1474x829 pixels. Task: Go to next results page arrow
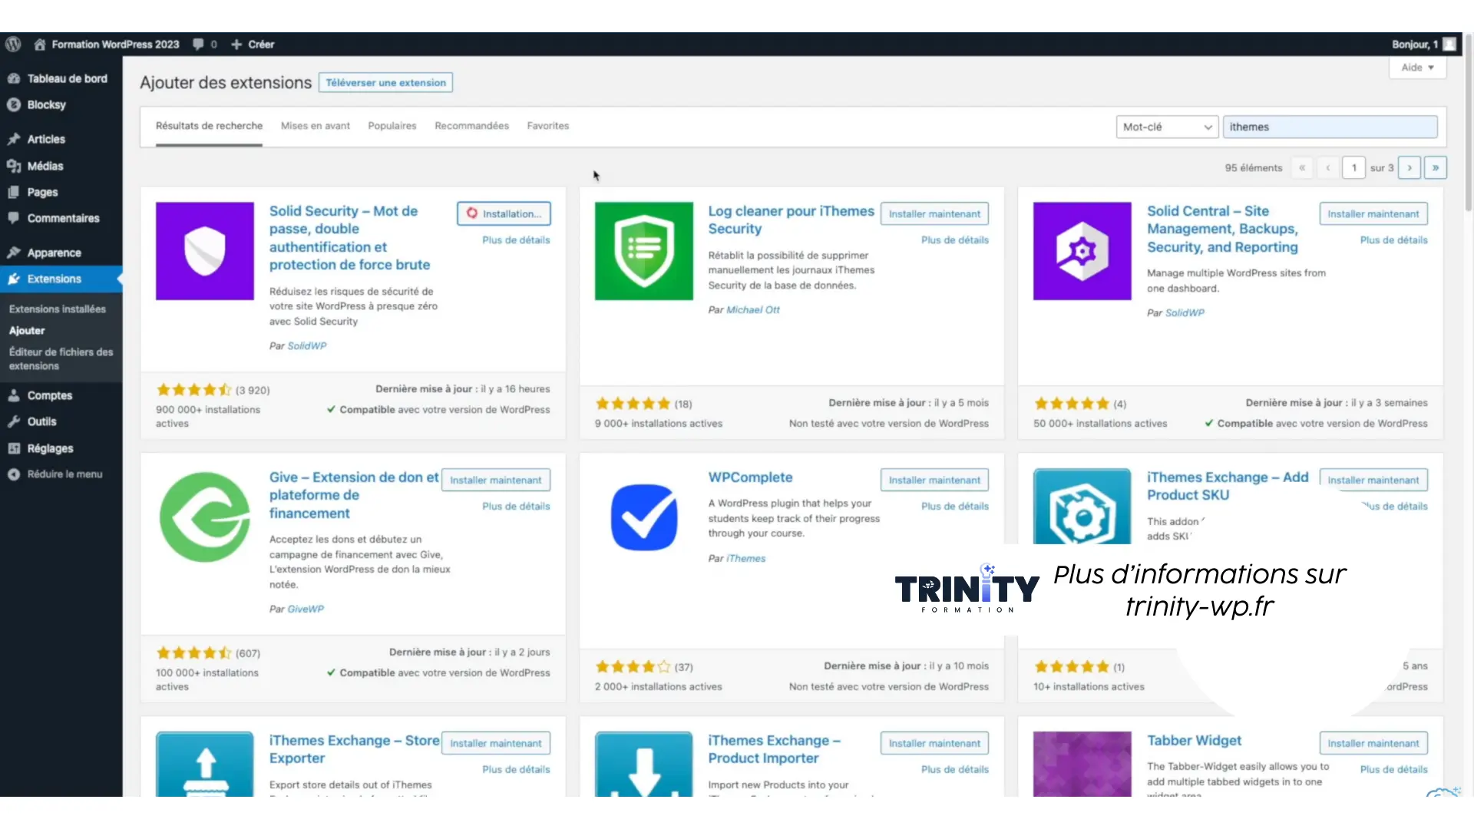1410,168
